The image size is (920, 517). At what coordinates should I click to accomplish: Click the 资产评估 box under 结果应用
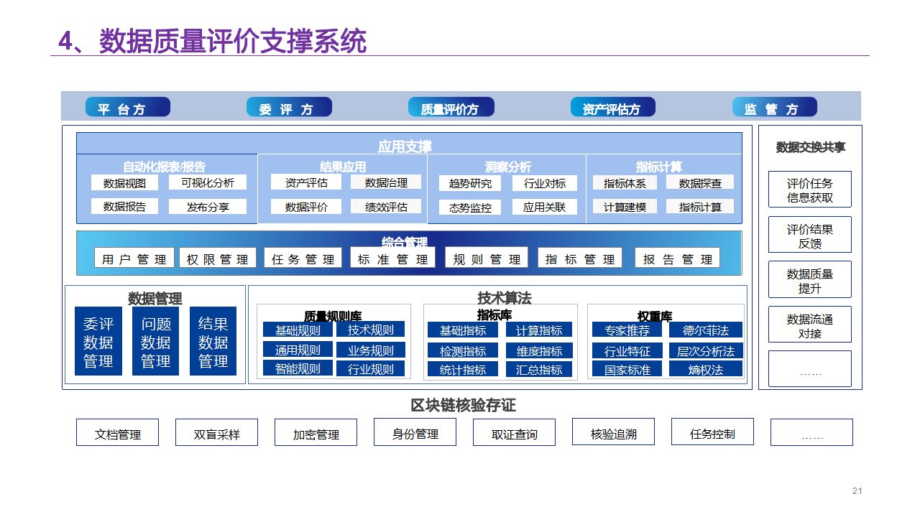click(306, 182)
